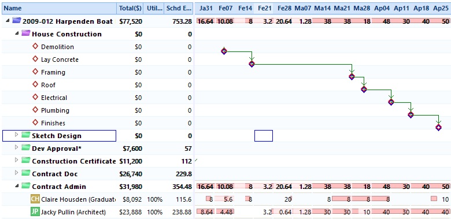Collapse the Contract Admin phase
The height and width of the screenshot is (219, 451).
coord(17,185)
